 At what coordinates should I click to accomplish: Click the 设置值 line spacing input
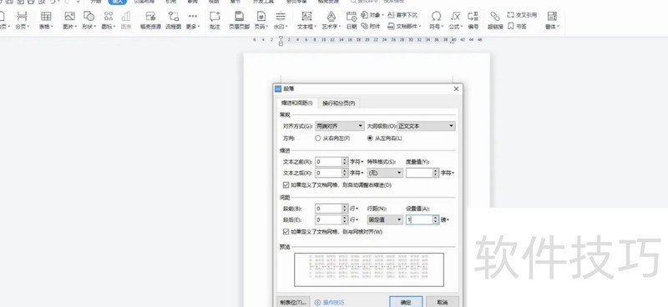[419, 219]
